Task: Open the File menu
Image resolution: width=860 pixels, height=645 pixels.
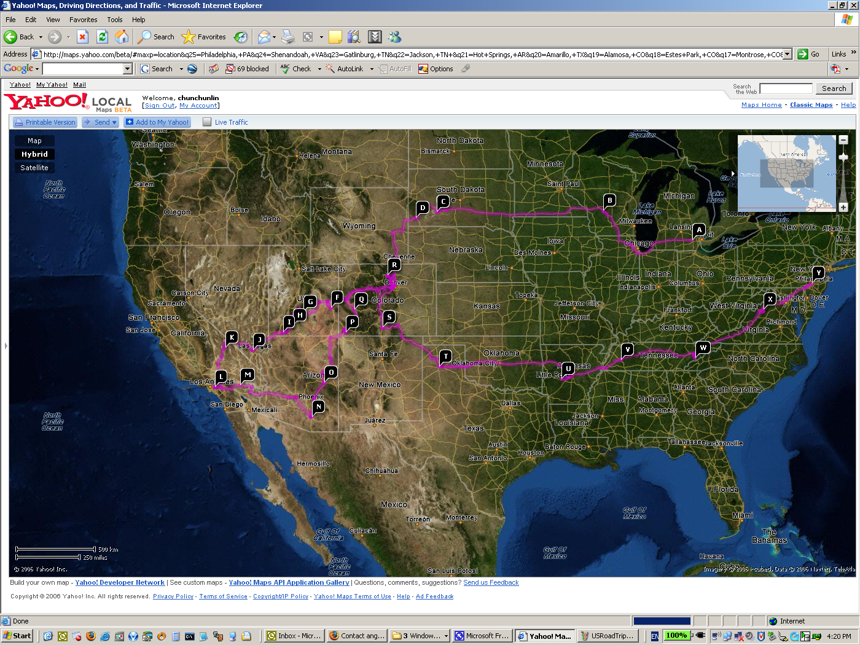Action: coord(10,20)
